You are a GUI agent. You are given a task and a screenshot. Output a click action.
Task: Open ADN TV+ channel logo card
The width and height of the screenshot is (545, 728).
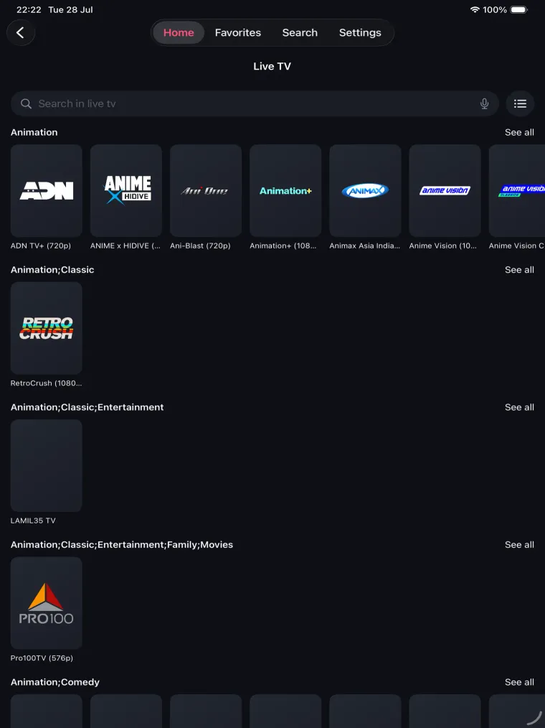[47, 191]
